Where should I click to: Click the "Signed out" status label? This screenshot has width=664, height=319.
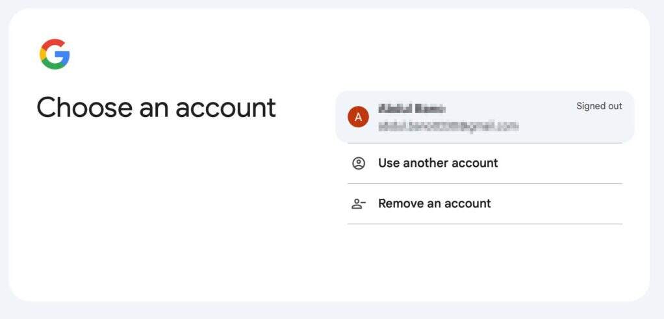tap(599, 106)
